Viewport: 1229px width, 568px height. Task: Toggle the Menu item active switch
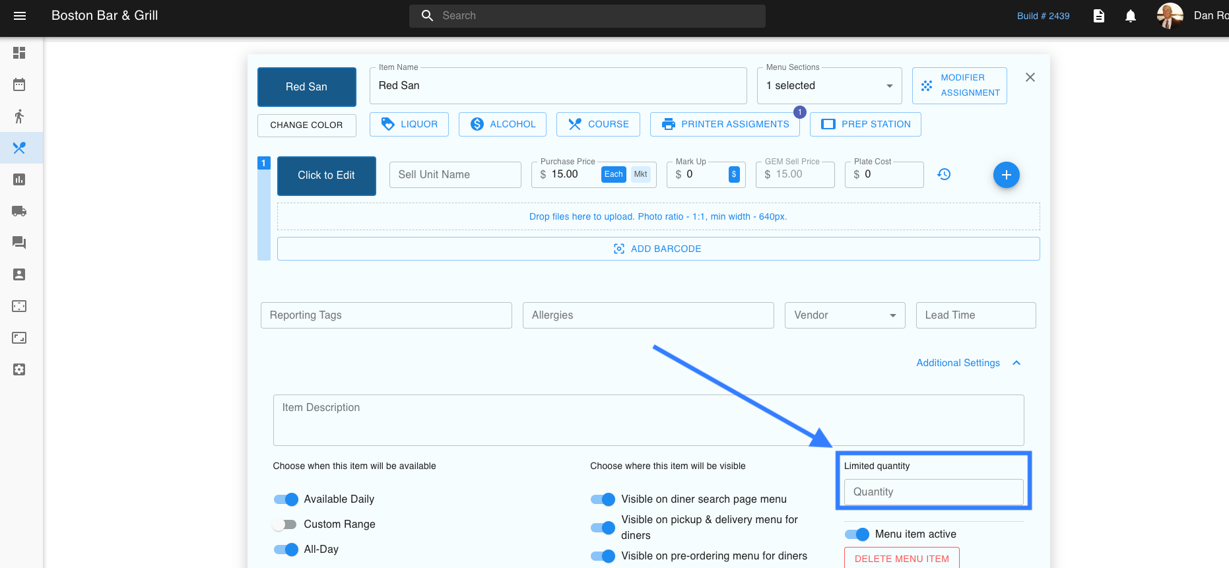tap(857, 534)
